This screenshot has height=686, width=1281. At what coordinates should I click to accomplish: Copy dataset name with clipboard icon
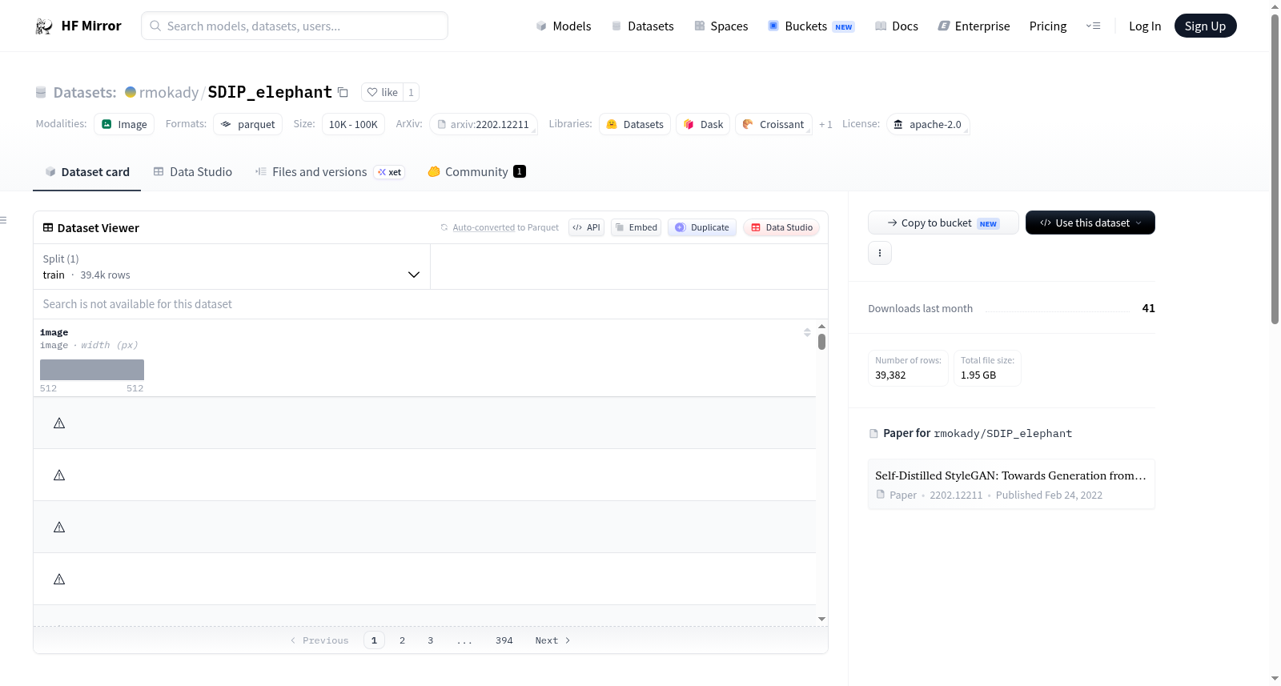pos(343,92)
